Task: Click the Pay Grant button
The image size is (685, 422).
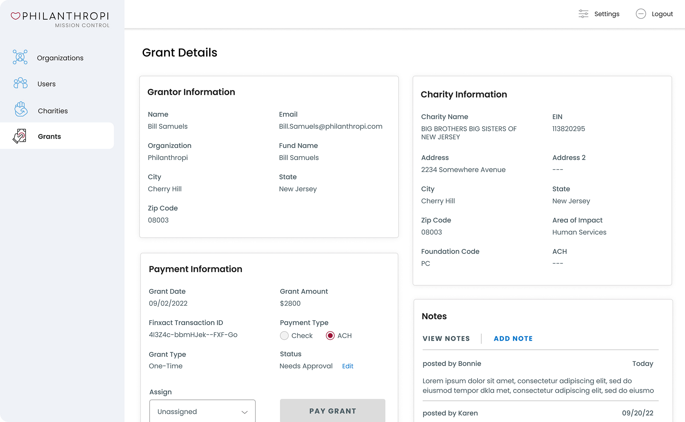Action: coord(333,410)
